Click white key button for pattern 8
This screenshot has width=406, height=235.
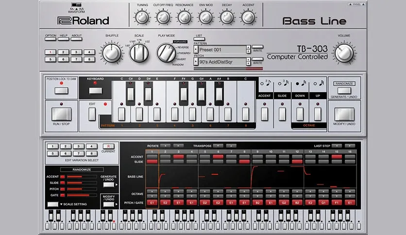(245, 115)
